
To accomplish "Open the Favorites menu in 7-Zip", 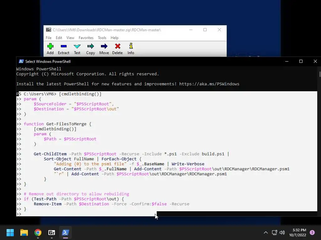I will pos(86,38).
